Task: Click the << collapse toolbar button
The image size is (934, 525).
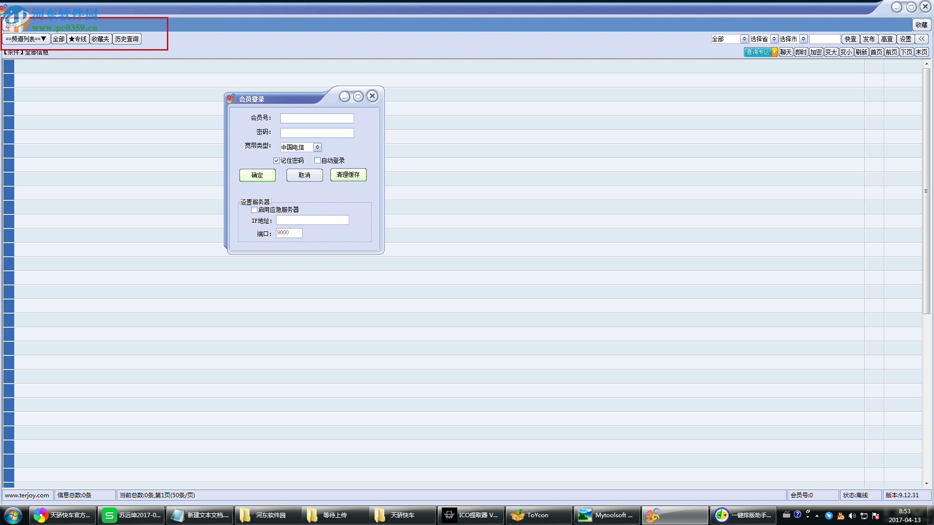Action: click(x=921, y=39)
